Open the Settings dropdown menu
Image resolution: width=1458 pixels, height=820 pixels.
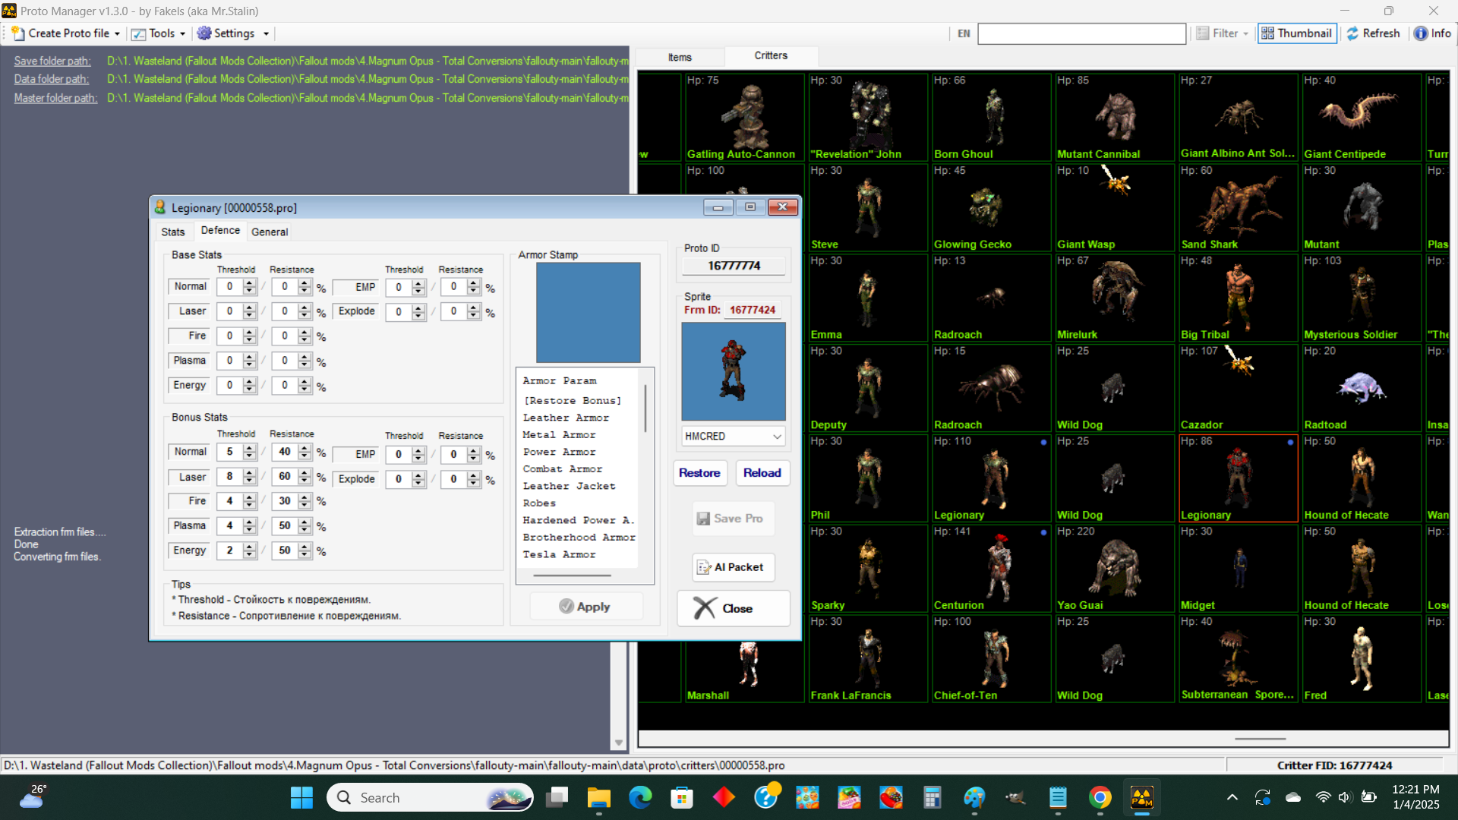(234, 33)
